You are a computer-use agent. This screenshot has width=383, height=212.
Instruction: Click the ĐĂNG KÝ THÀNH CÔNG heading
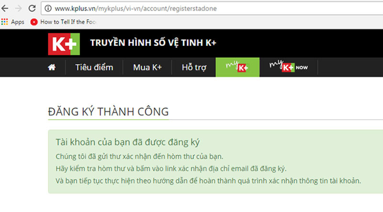coord(108,112)
